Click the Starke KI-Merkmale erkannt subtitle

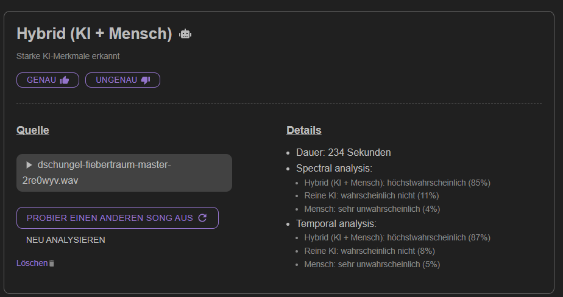[68, 56]
